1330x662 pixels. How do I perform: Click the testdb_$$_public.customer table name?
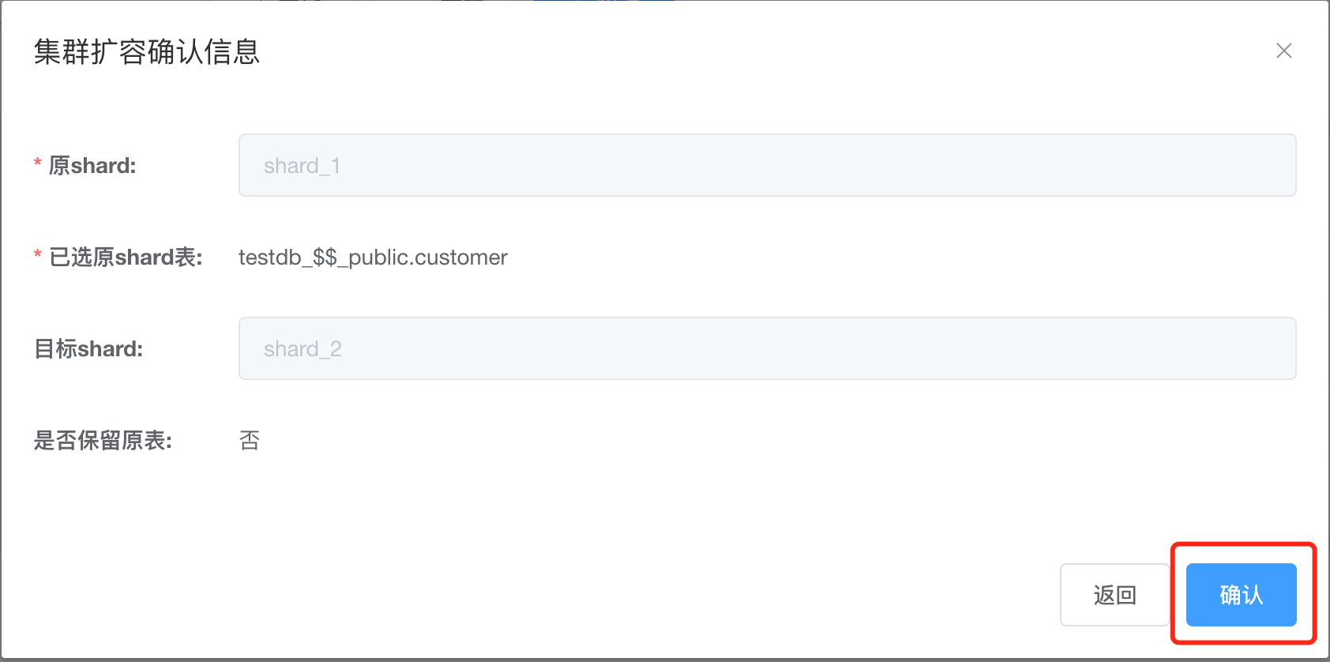373,258
